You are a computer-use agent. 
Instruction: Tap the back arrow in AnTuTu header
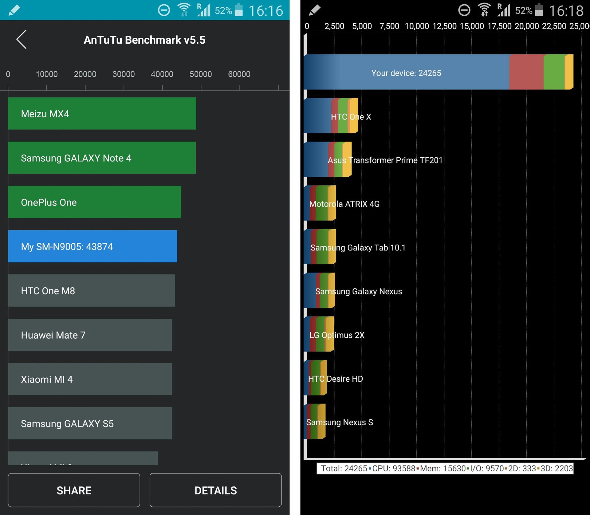click(x=22, y=40)
